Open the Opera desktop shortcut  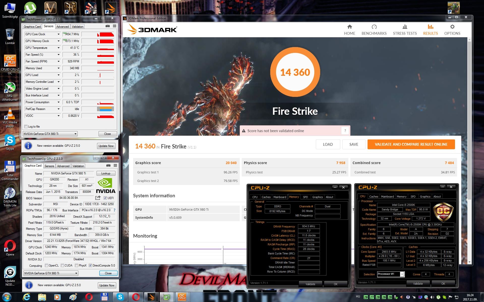click(10, 248)
